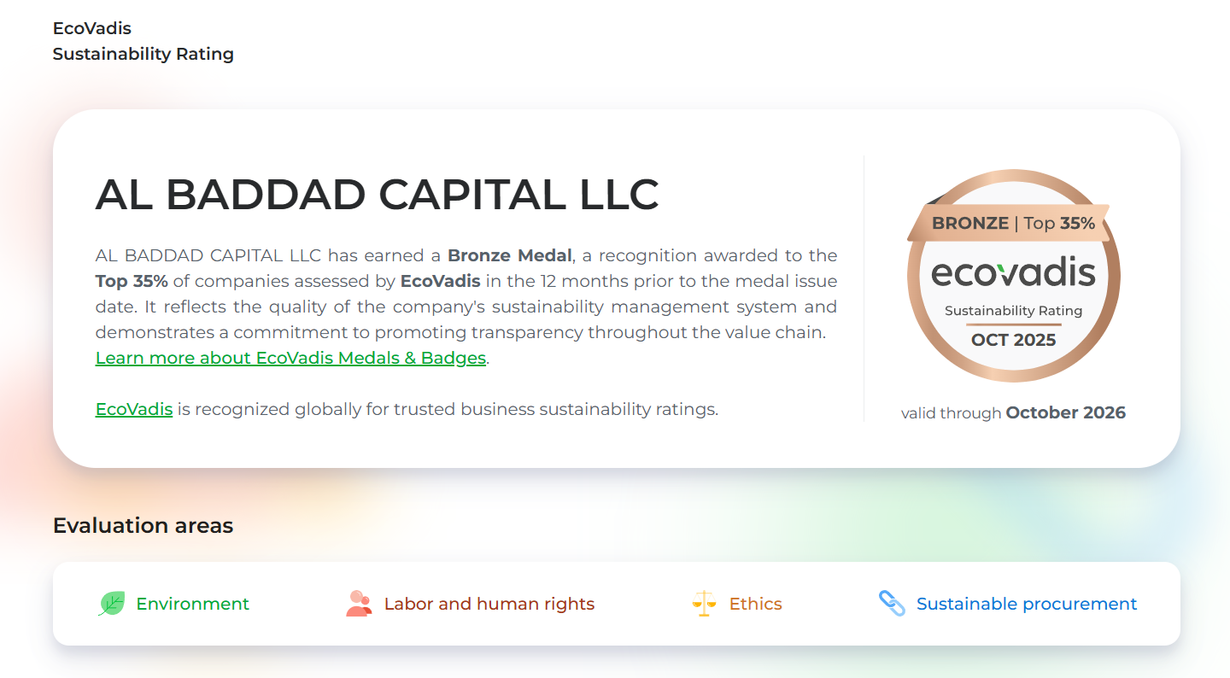
Task: Click the Evaluation areas section heading
Action: click(x=143, y=525)
